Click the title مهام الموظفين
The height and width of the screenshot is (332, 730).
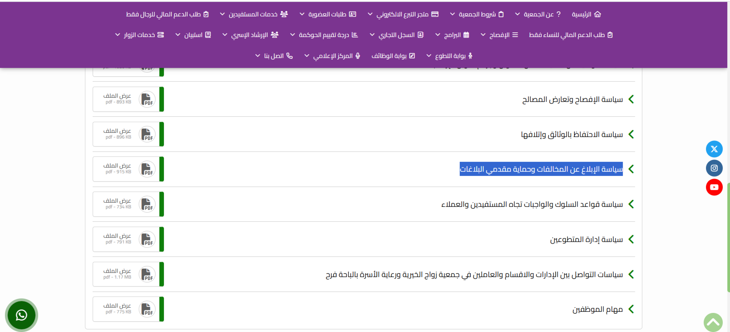(597, 309)
